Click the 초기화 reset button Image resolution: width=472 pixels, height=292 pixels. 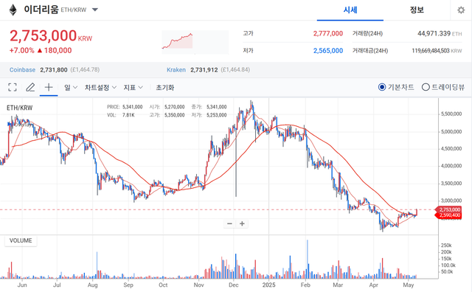[x=165, y=88]
